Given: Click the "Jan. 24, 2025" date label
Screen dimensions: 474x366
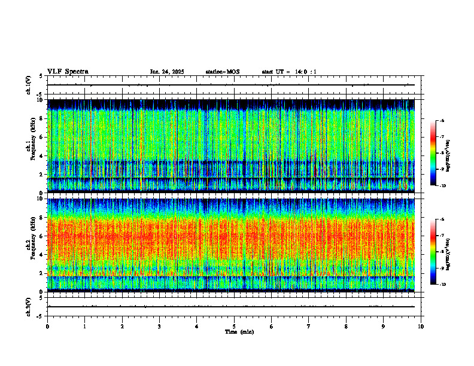Looking at the screenshot, I should 167,72.
